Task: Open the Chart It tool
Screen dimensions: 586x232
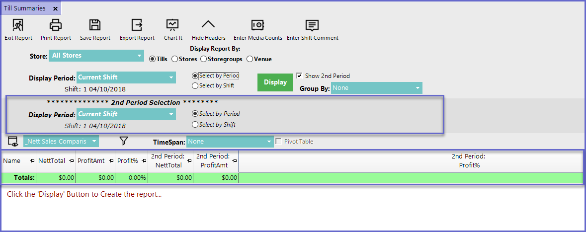Action: [x=172, y=25]
